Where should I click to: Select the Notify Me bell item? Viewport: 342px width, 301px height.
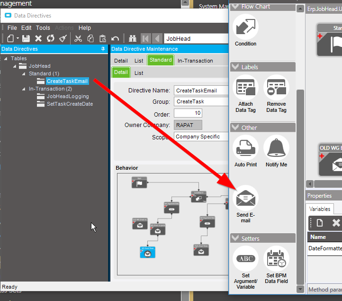pos(276,151)
